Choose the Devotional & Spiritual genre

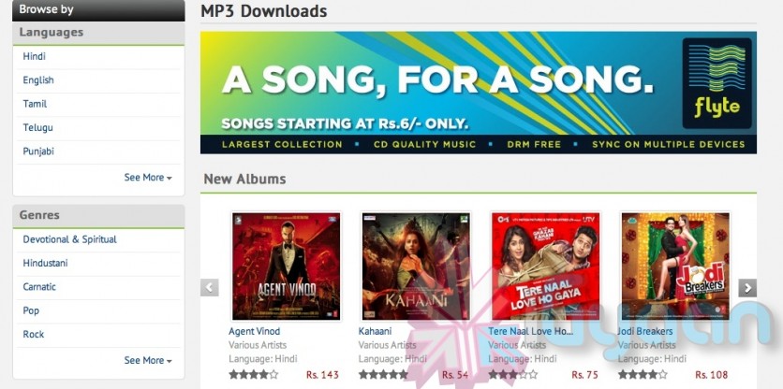[x=70, y=239]
